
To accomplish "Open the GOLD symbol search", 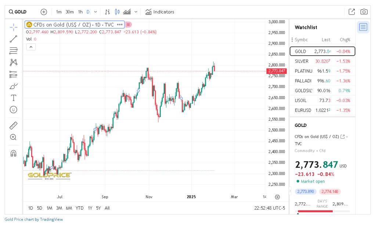I will (18, 12).
